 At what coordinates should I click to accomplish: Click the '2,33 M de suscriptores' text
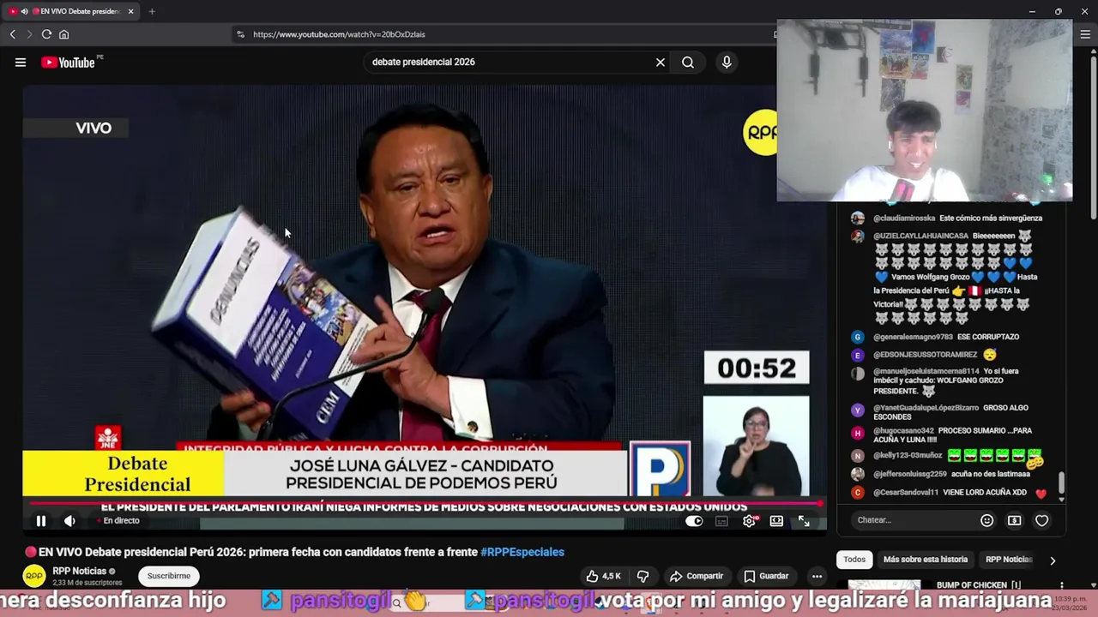tap(87, 583)
